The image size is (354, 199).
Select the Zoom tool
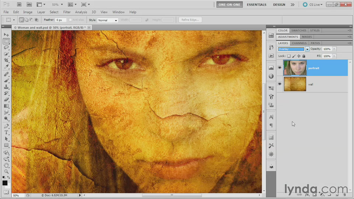click(x=6, y=172)
